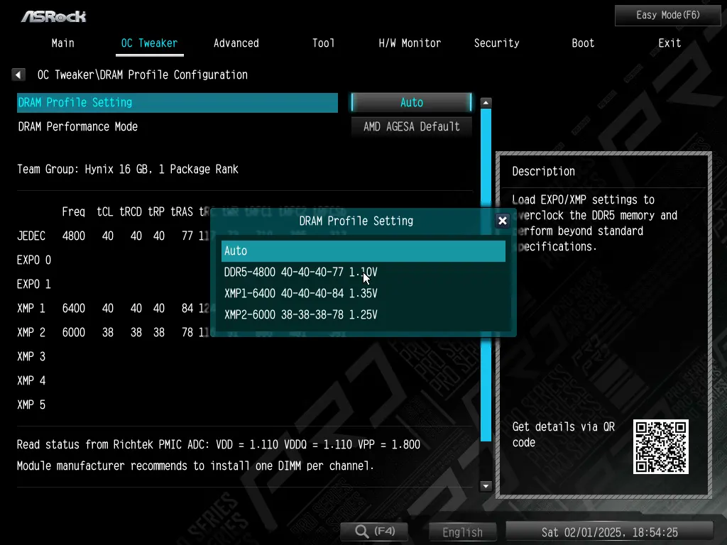Click the date and time display
The height and width of the screenshot is (545, 727).
(x=609, y=532)
